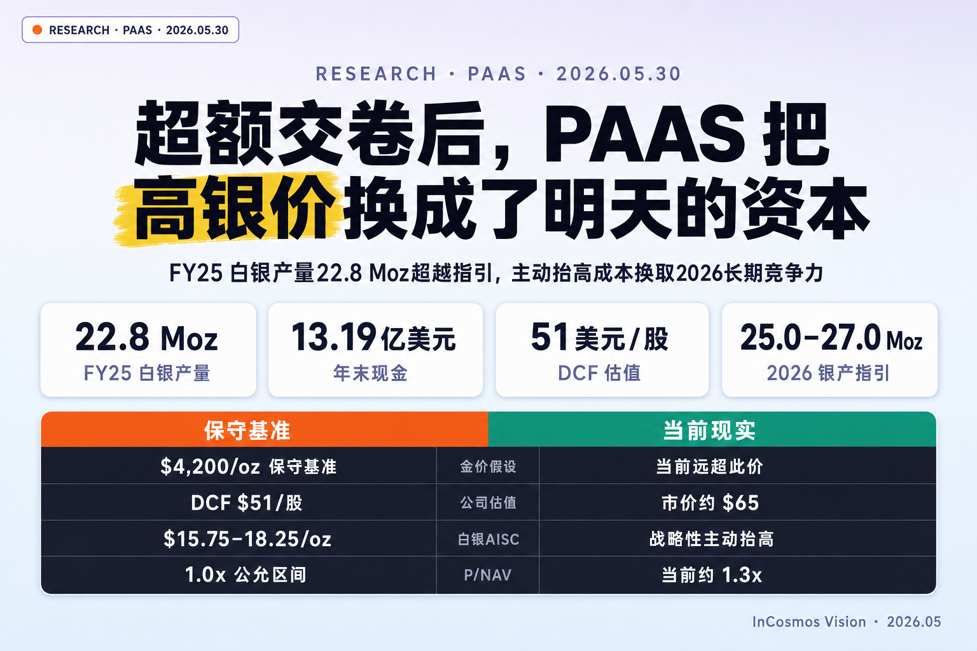The width and height of the screenshot is (977, 651).
Task: Click the '25.0–27.0 Moz' stat value
Action: (x=831, y=338)
